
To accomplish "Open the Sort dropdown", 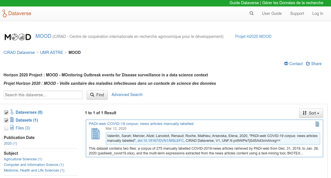I will click(x=311, y=113).
